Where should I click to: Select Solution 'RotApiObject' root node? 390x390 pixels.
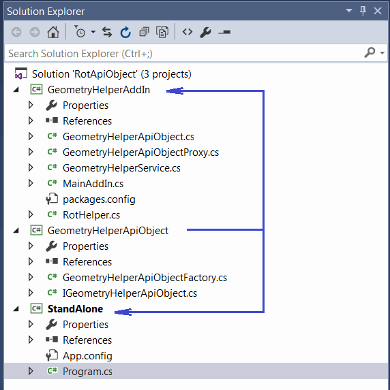(x=111, y=74)
